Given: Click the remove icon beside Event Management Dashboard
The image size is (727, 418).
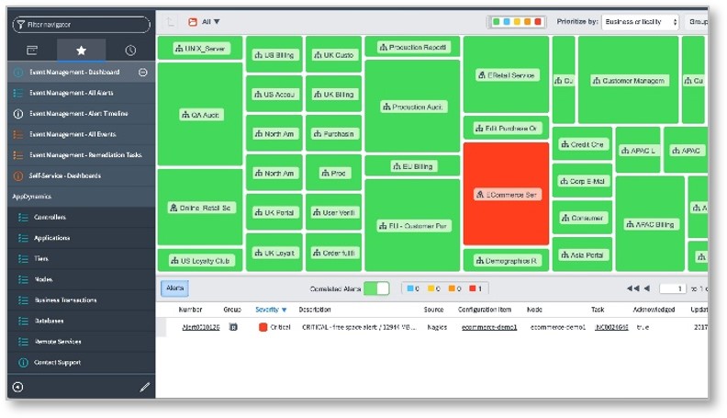Looking at the screenshot, I should point(142,72).
